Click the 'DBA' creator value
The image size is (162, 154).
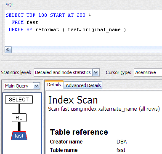tap(122, 142)
